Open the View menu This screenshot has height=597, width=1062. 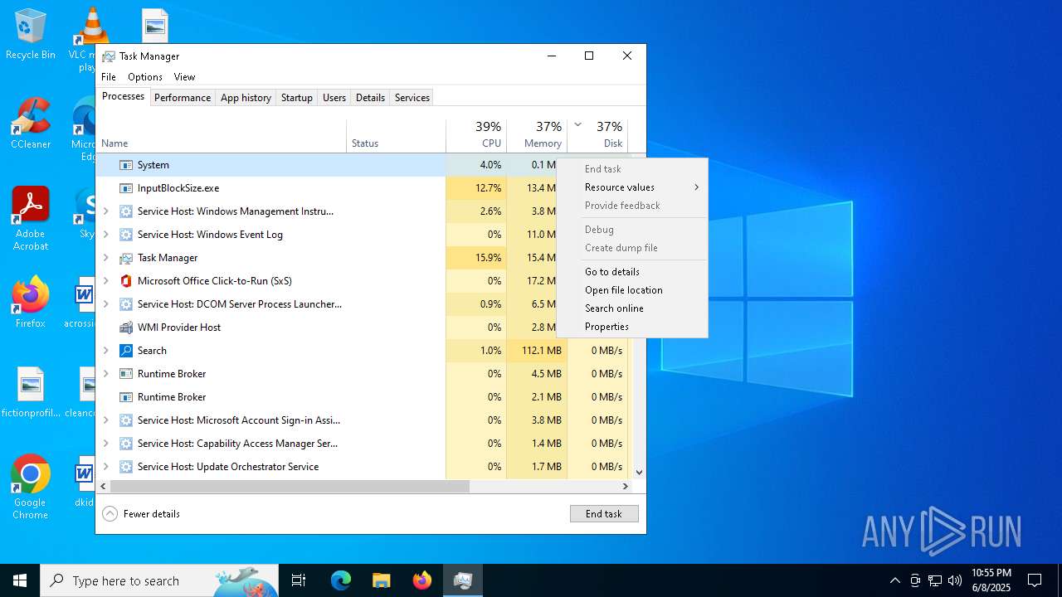point(184,77)
